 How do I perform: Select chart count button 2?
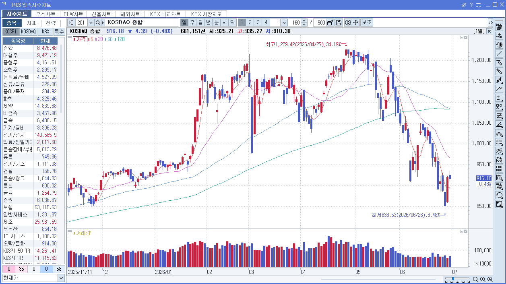tap(250, 23)
